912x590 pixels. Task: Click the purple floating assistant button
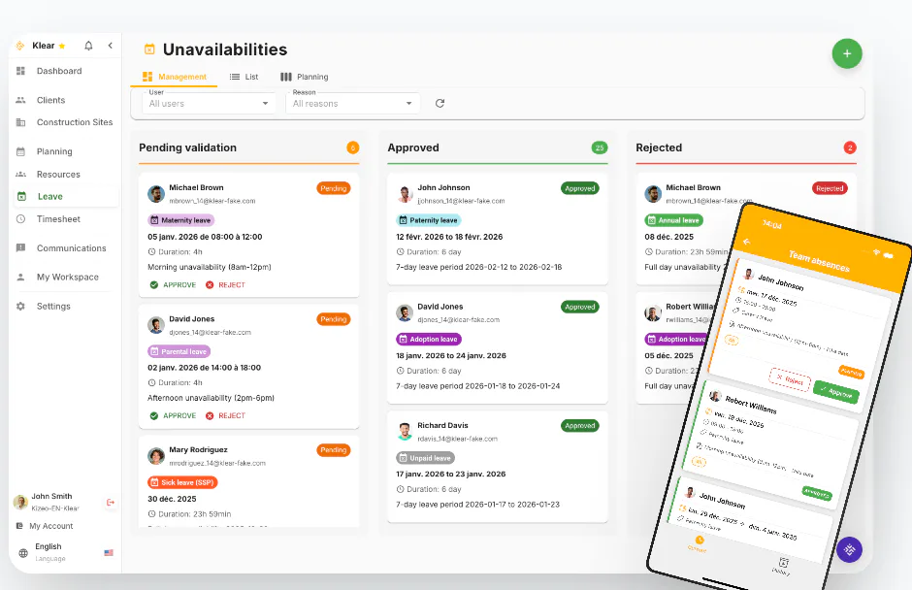(x=849, y=549)
